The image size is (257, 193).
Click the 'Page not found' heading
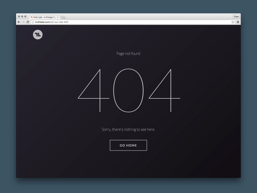[128, 53]
